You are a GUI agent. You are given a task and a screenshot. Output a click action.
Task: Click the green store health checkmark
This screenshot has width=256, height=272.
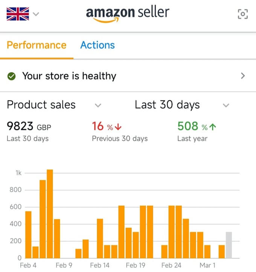coord(11,76)
